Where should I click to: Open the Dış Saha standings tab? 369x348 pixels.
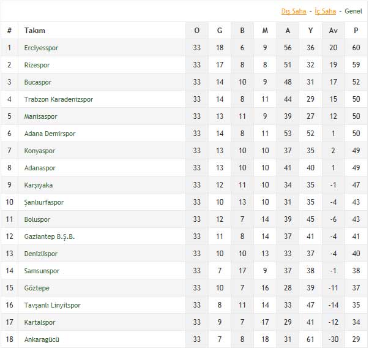pos(294,11)
